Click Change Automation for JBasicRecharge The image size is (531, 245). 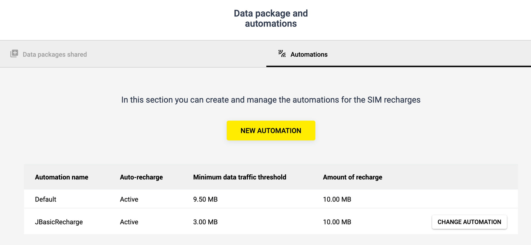[x=469, y=222]
